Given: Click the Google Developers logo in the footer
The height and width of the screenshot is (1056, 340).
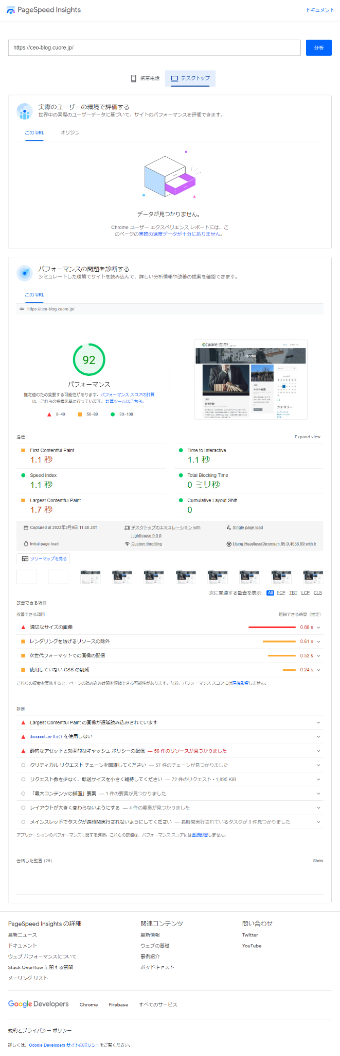Looking at the screenshot, I should [39, 1004].
